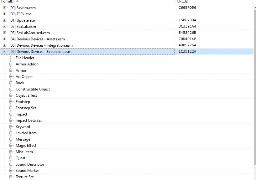Select the Armor Addon label

point(27,64)
